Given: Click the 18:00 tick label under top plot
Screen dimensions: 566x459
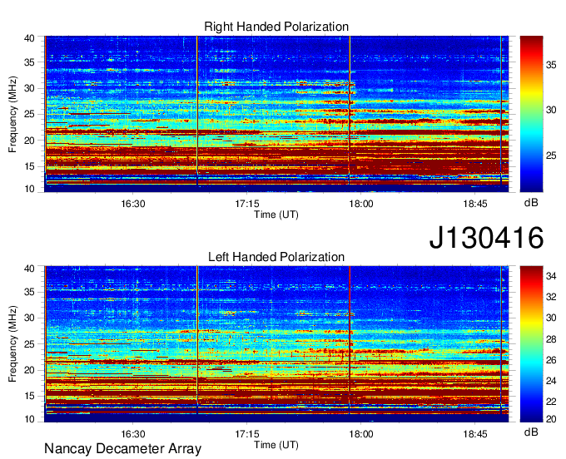Looking at the screenshot, I should tap(361, 204).
